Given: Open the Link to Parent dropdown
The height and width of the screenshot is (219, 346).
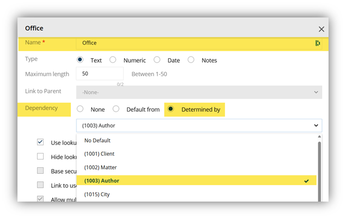Looking at the screenshot, I should click(x=199, y=92).
